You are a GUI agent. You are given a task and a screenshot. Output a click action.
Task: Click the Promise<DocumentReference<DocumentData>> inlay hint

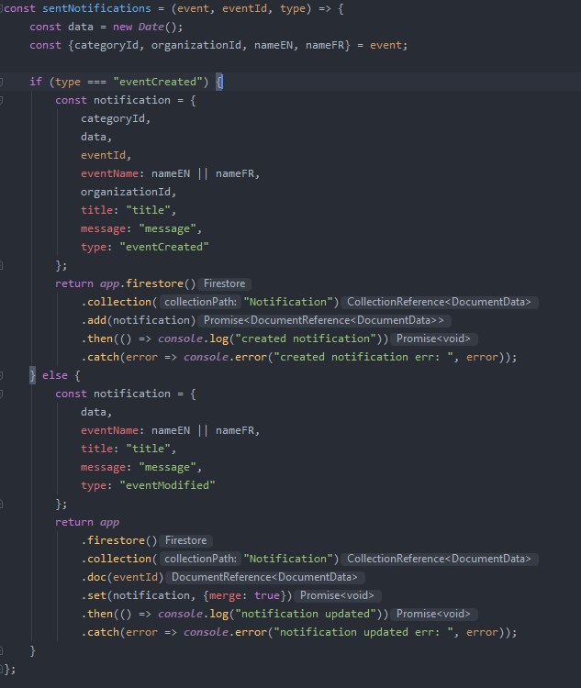[x=324, y=320]
